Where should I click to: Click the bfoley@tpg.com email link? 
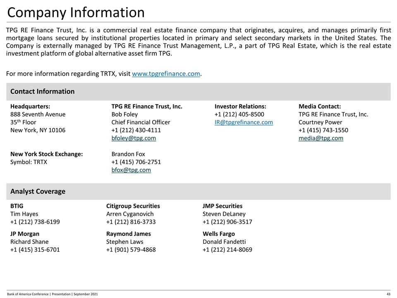pos(134,138)
